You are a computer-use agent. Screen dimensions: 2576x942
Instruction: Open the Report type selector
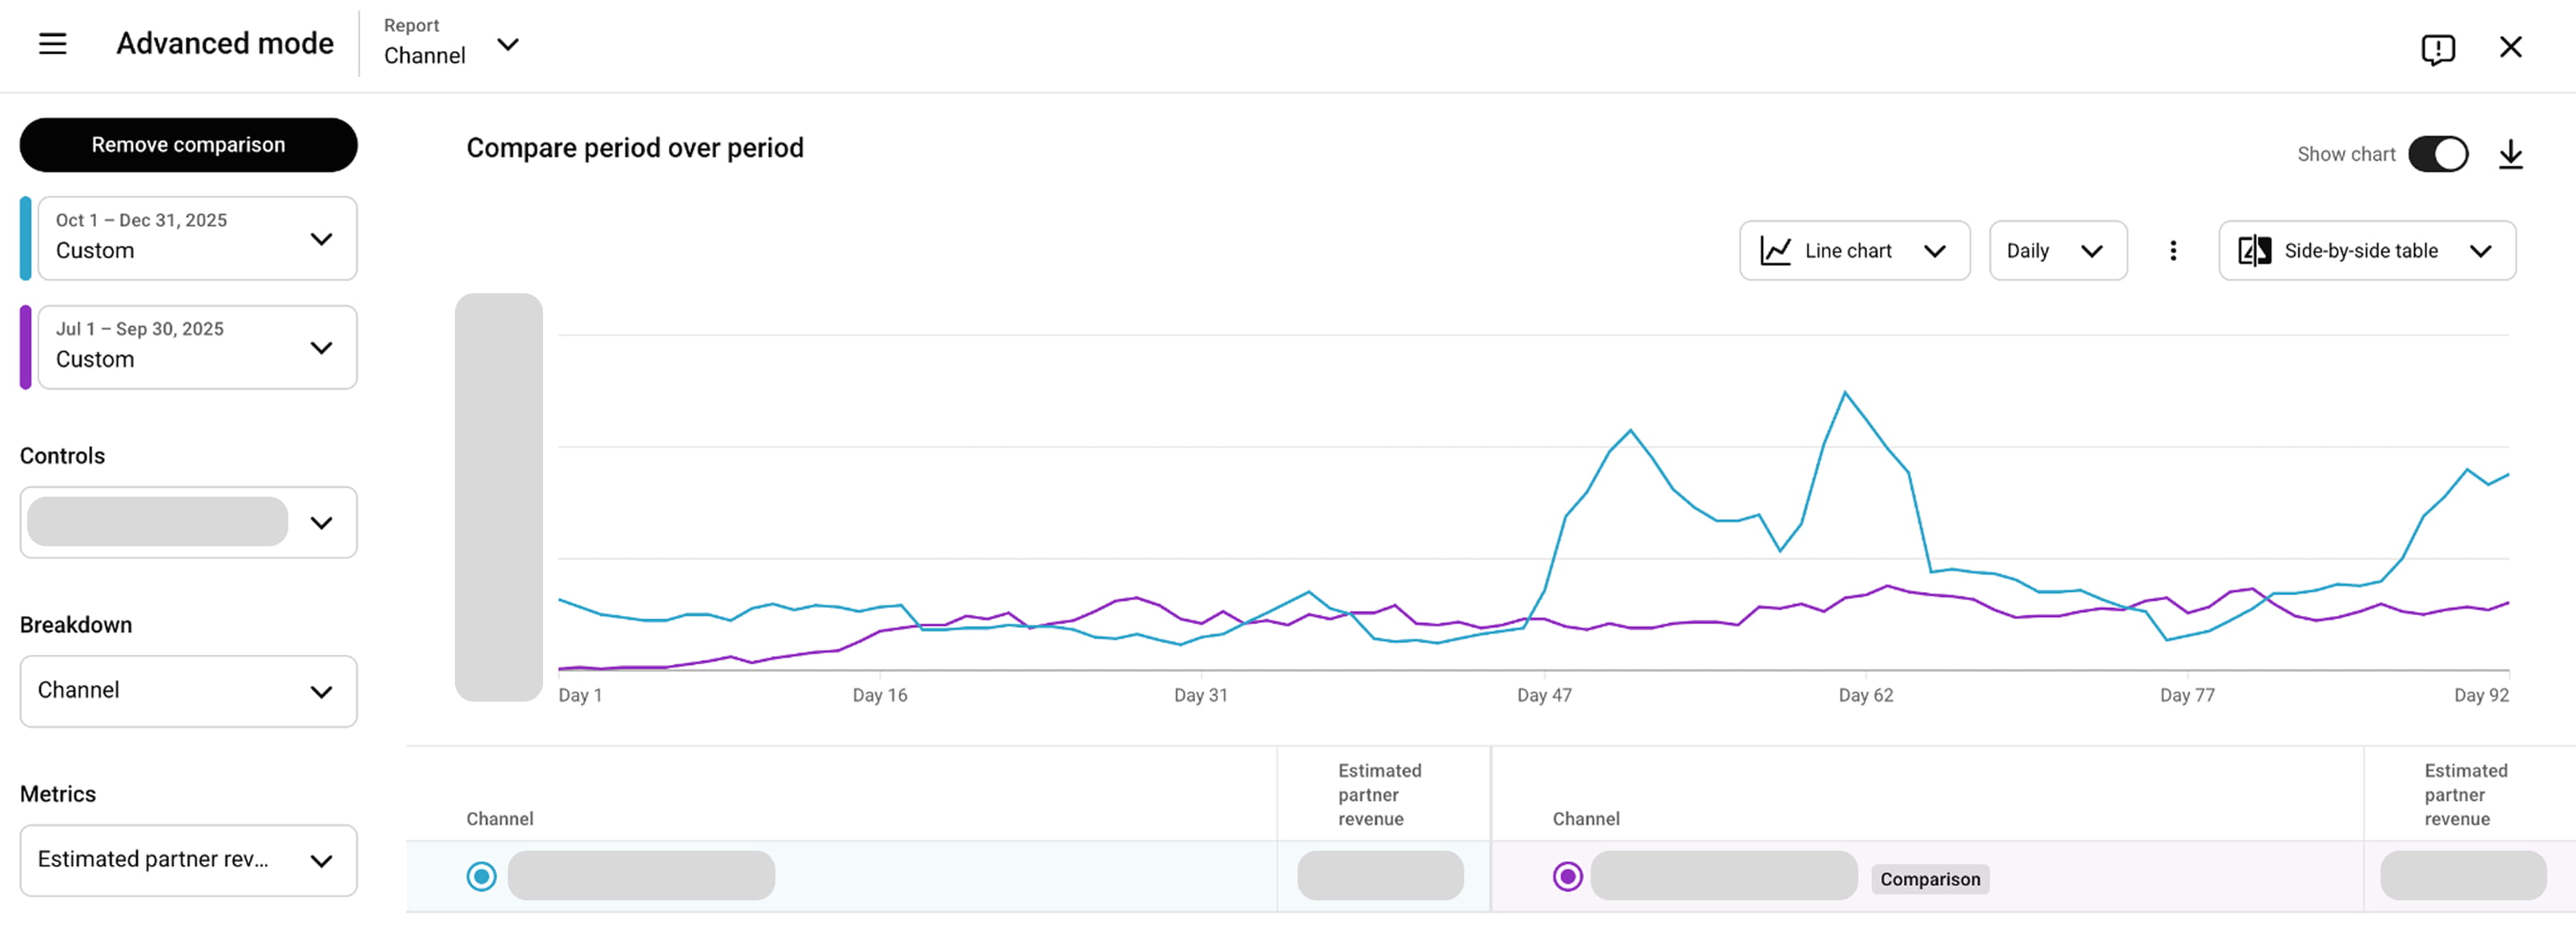(x=509, y=46)
